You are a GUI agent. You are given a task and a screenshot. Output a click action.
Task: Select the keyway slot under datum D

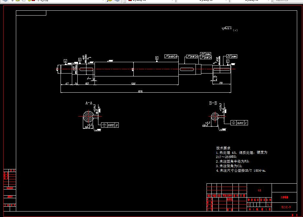pyautogui.click(x=86, y=69)
